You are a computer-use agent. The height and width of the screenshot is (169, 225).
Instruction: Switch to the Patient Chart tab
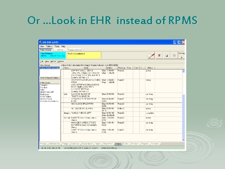(x=46, y=50)
